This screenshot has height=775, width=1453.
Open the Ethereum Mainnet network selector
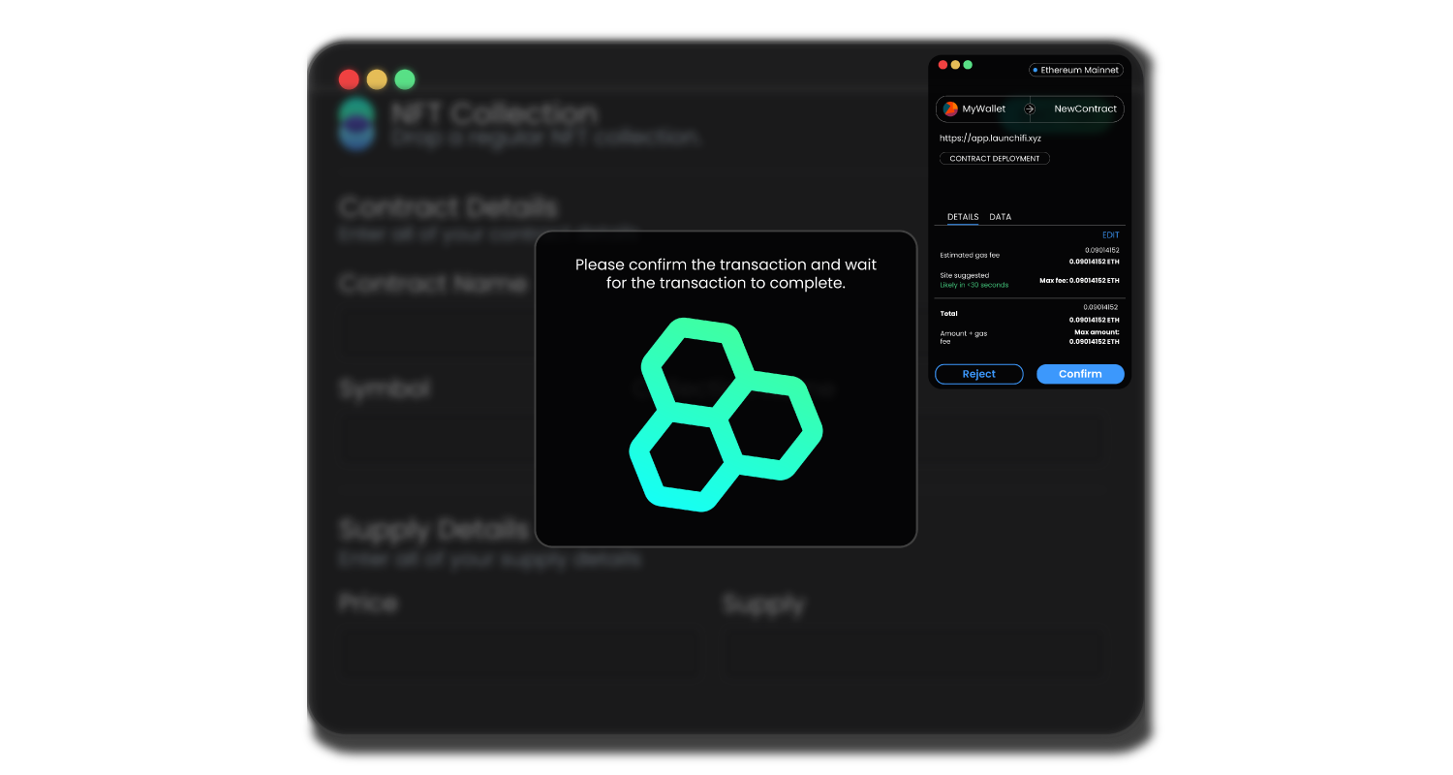[x=1075, y=70]
